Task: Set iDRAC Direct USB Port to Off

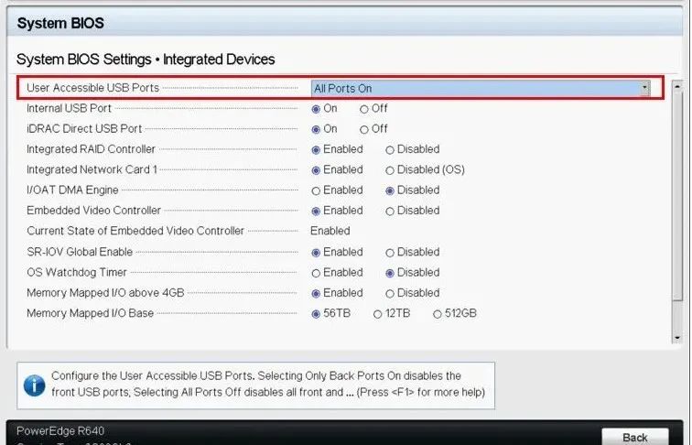Action: (x=364, y=129)
